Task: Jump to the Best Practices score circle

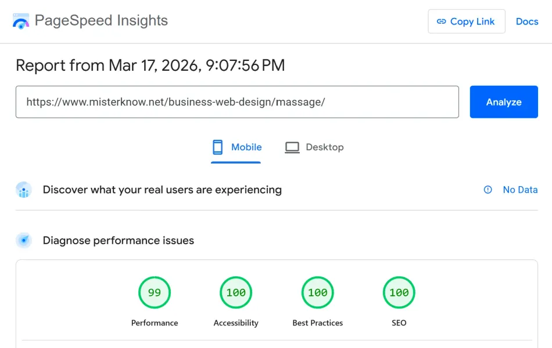Action: (x=317, y=293)
